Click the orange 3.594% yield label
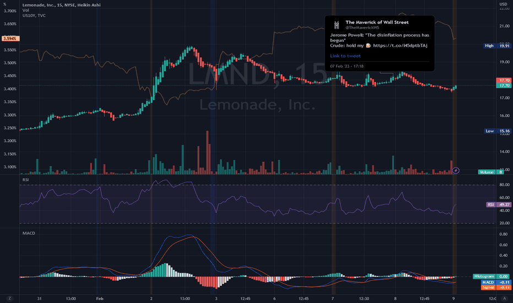 tap(10, 39)
